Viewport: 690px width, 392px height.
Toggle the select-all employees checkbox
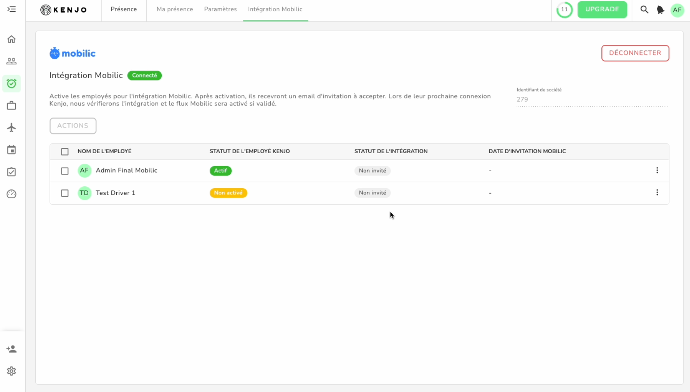point(65,152)
